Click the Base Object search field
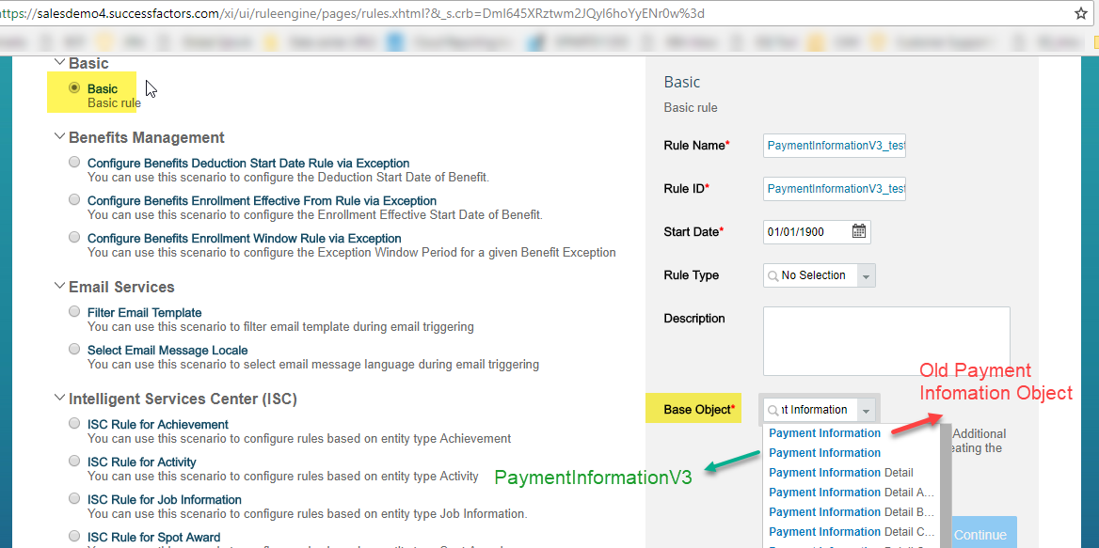This screenshot has width=1099, height=548. [x=810, y=410]
